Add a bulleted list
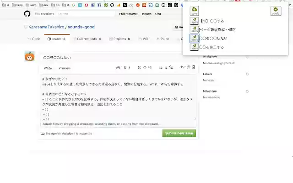Viewport: 293px width, 183px height. [x=161, y=67]
